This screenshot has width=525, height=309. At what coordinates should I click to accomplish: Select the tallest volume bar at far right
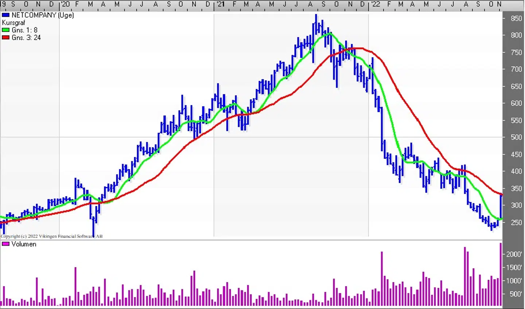(x=501, y=273)
